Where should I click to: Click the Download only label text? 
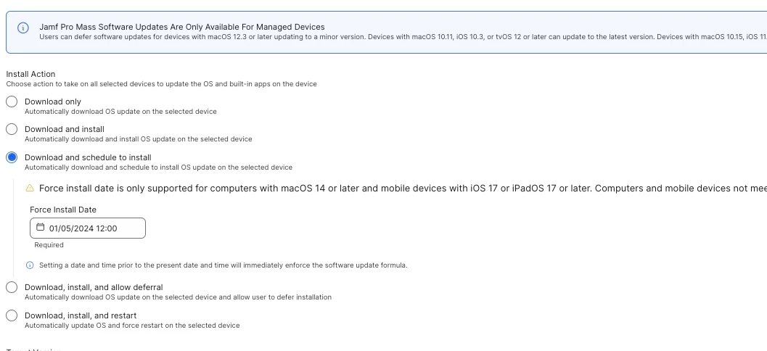tap(53, 102)
